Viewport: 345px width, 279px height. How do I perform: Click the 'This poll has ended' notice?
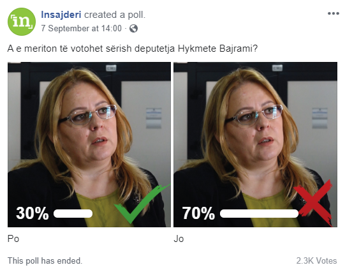(x=45, y=260)
